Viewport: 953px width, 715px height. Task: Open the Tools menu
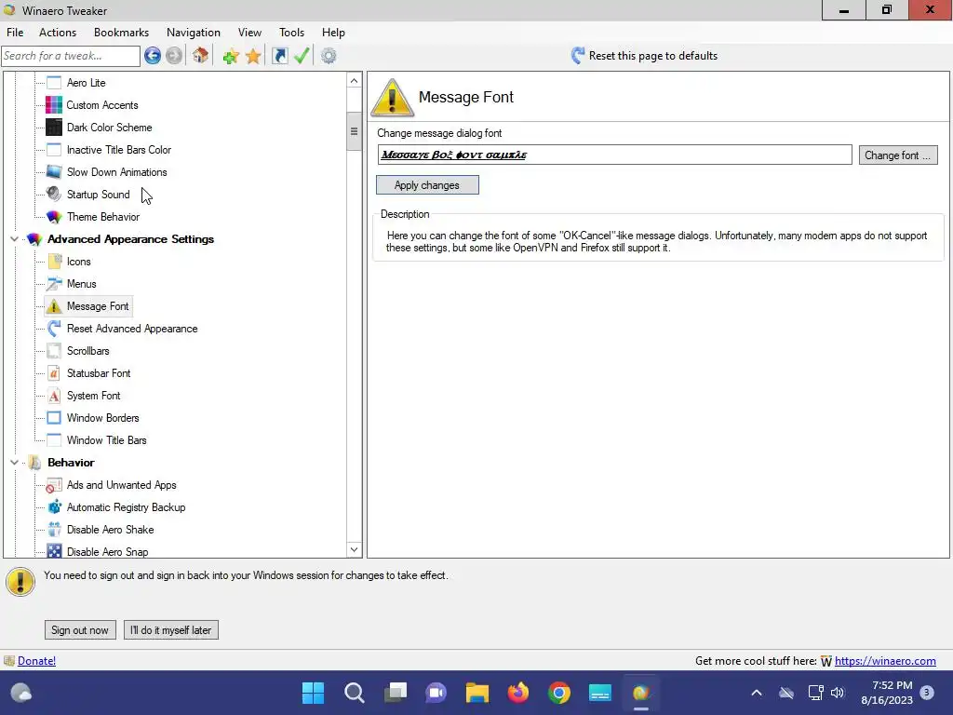(291, 33)
